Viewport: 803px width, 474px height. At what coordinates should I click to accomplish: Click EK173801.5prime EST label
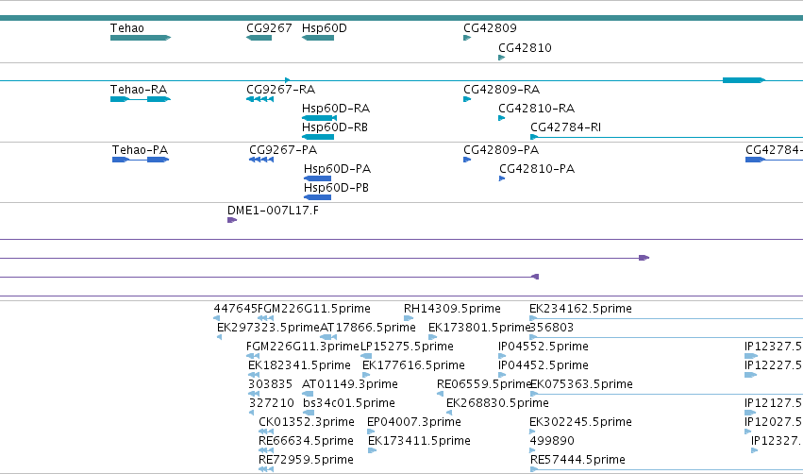pos(478,328)
